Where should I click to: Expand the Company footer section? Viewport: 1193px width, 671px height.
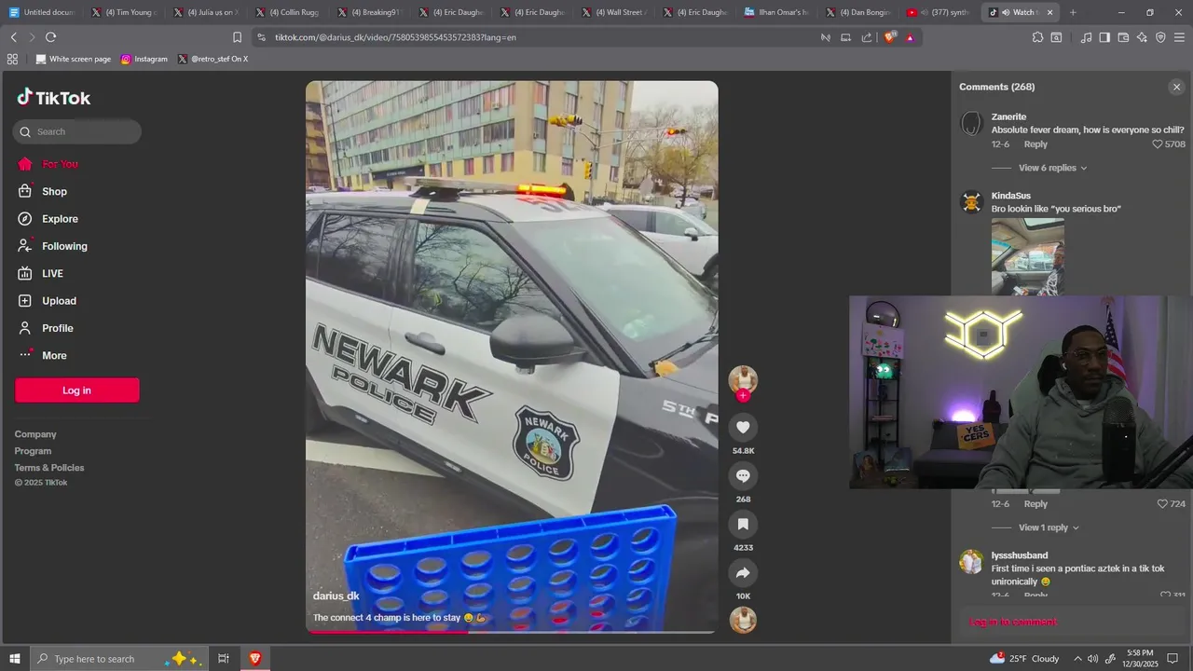[x=35, y=434]
